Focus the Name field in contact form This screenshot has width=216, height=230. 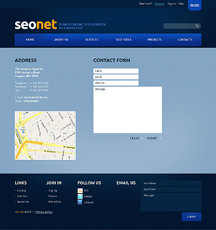[x=116, y=71]
